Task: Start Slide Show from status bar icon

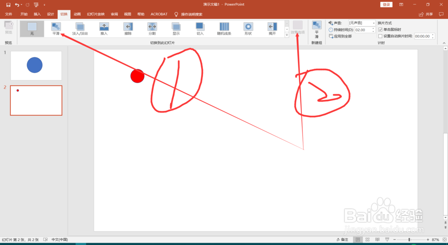Action: point(387,240)
